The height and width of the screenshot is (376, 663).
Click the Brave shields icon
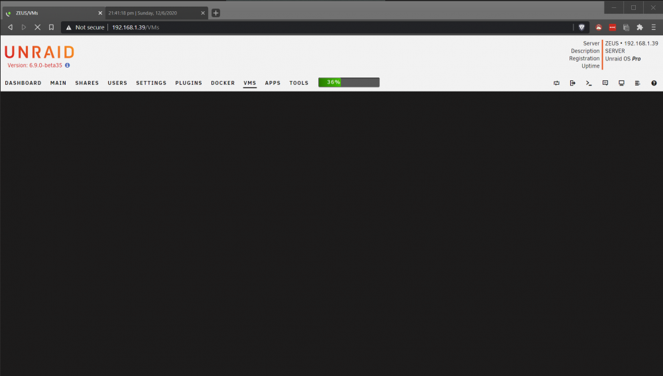coord(582,27)
